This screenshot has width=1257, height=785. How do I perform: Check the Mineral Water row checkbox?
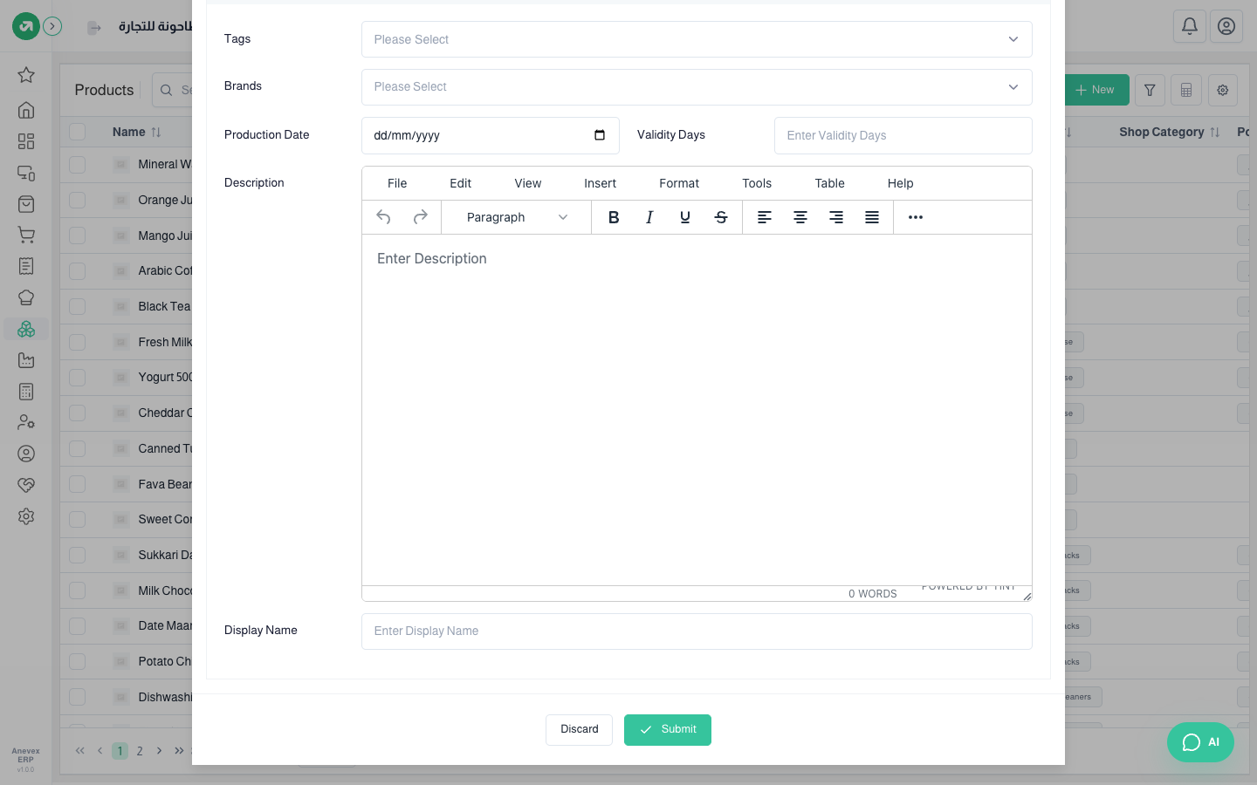[78, 164]
